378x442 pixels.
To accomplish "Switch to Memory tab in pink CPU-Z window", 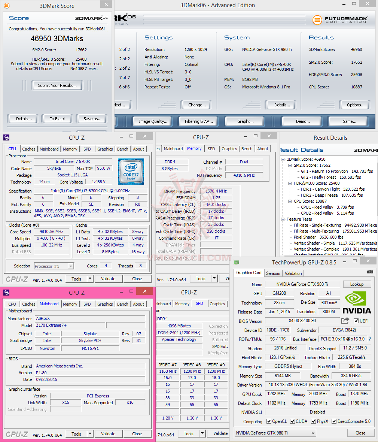I will pos(70,304).
